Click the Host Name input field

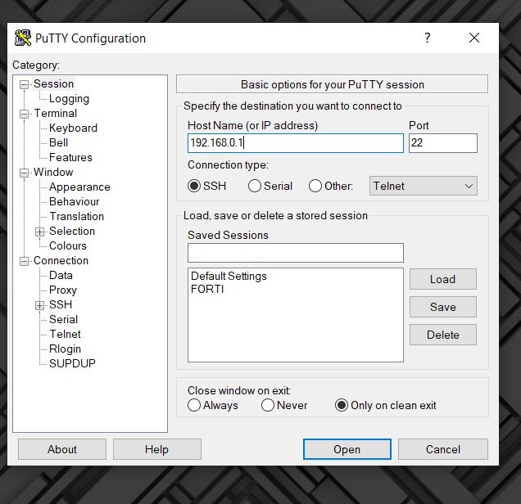tap(296, 143)
